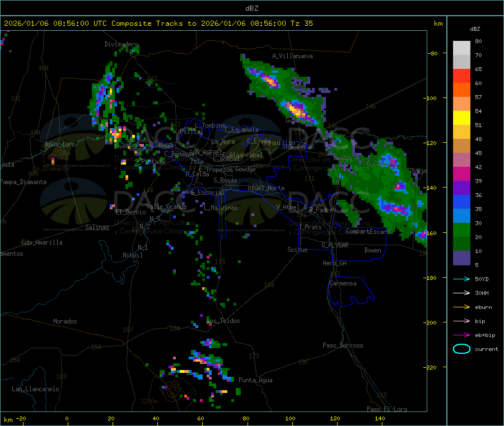Click the 'Valle_Grande' map label

pos(166,207)
